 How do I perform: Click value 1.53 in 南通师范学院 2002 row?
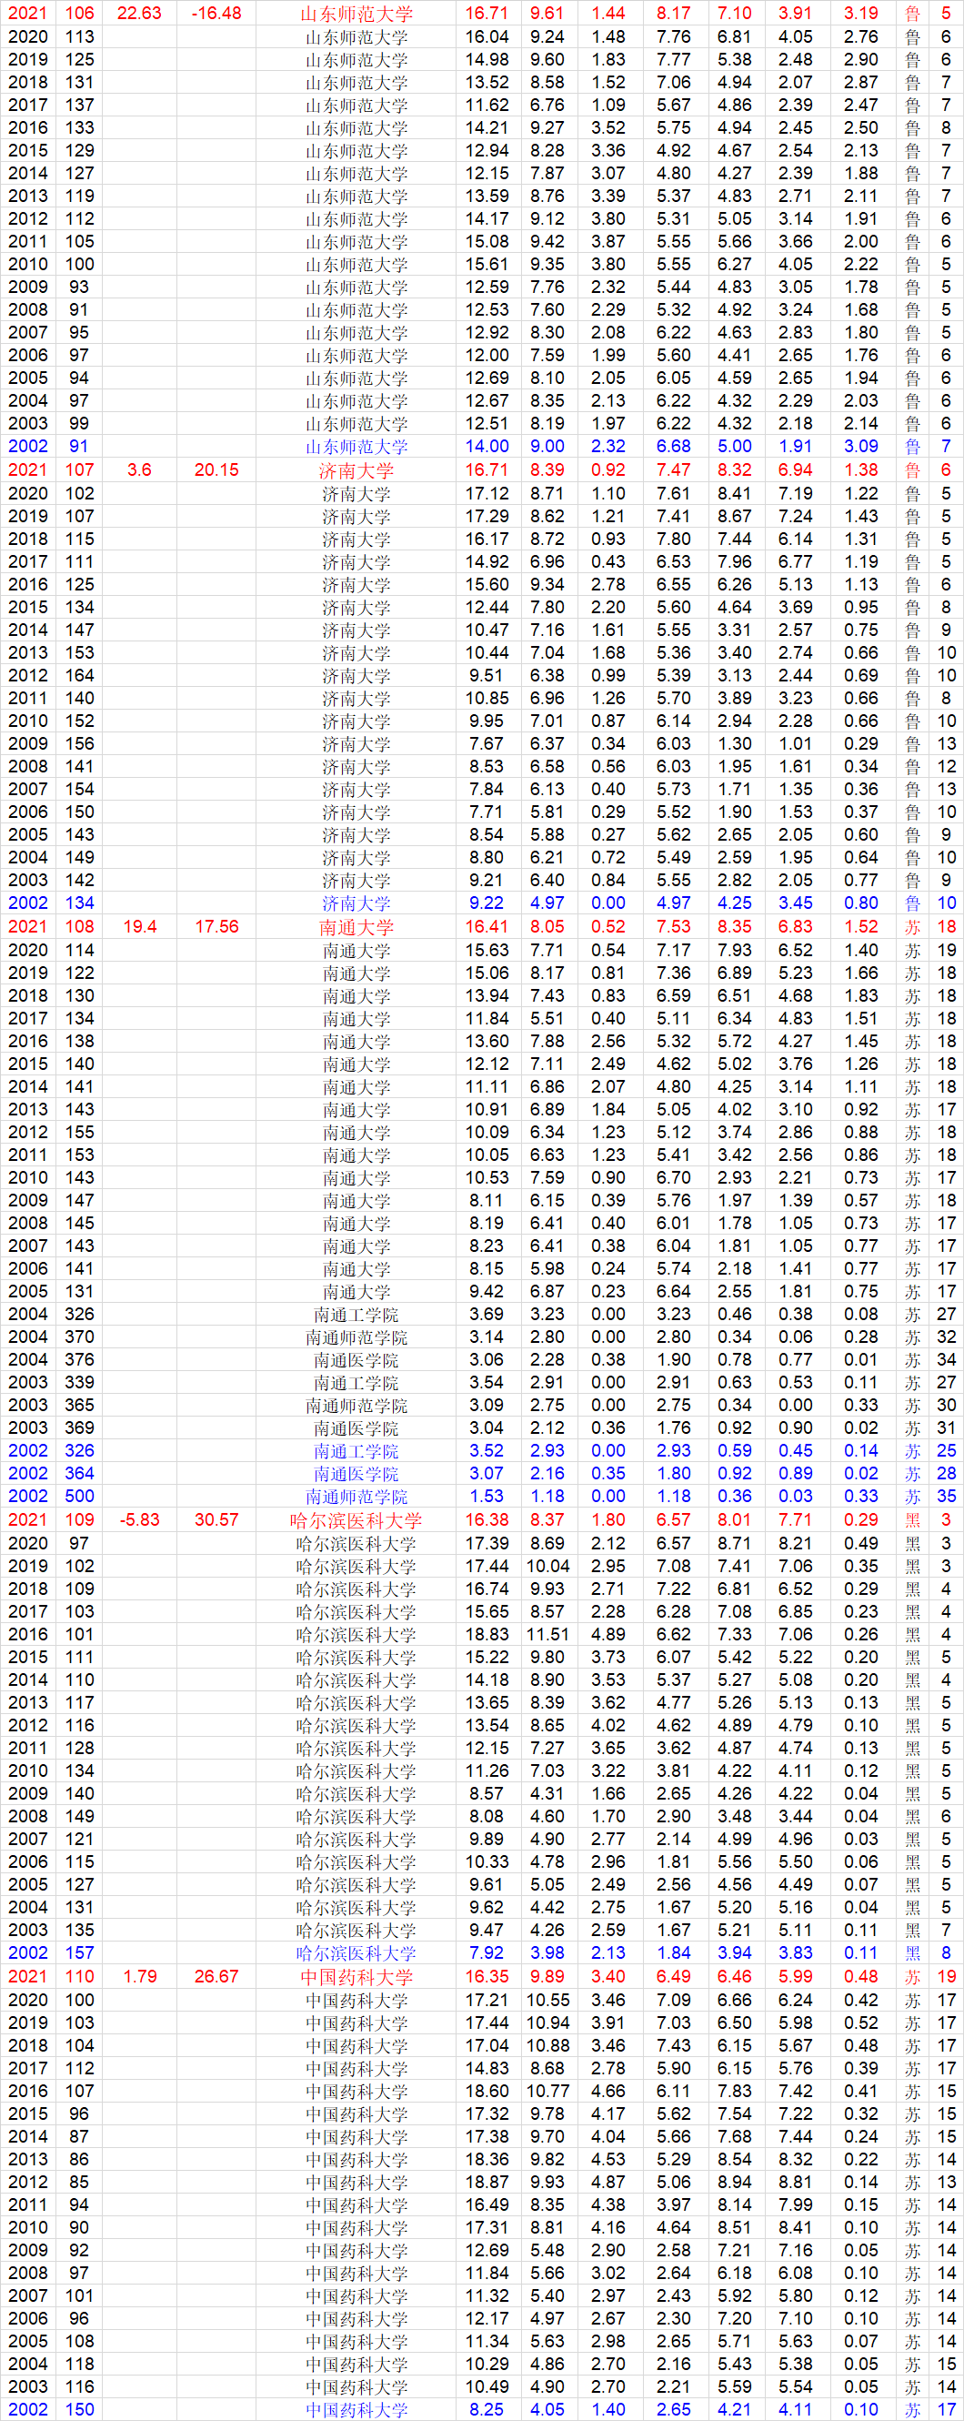[487, 1497]
